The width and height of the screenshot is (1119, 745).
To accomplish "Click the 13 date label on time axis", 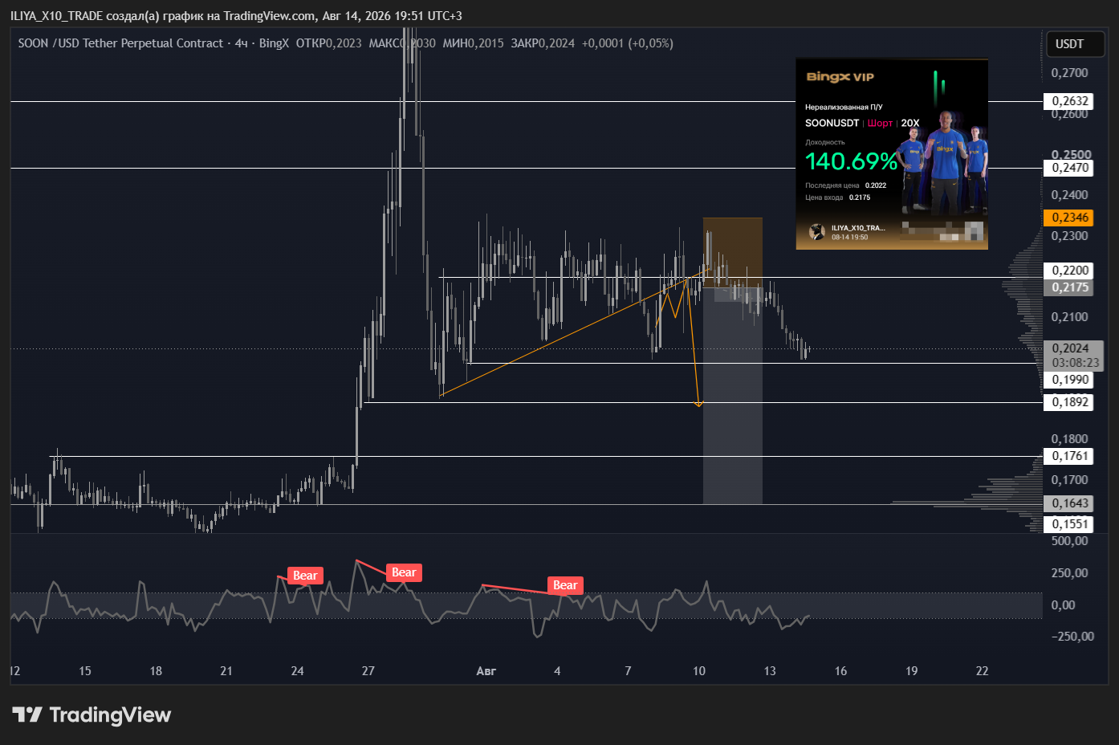I will point(770,671).
